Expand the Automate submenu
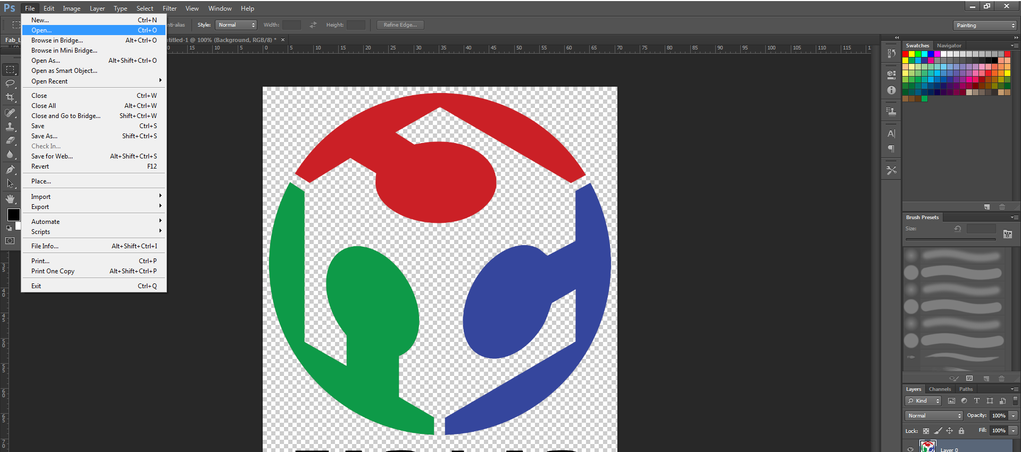This screenshot has height=452, width=1021. [94, 222]
